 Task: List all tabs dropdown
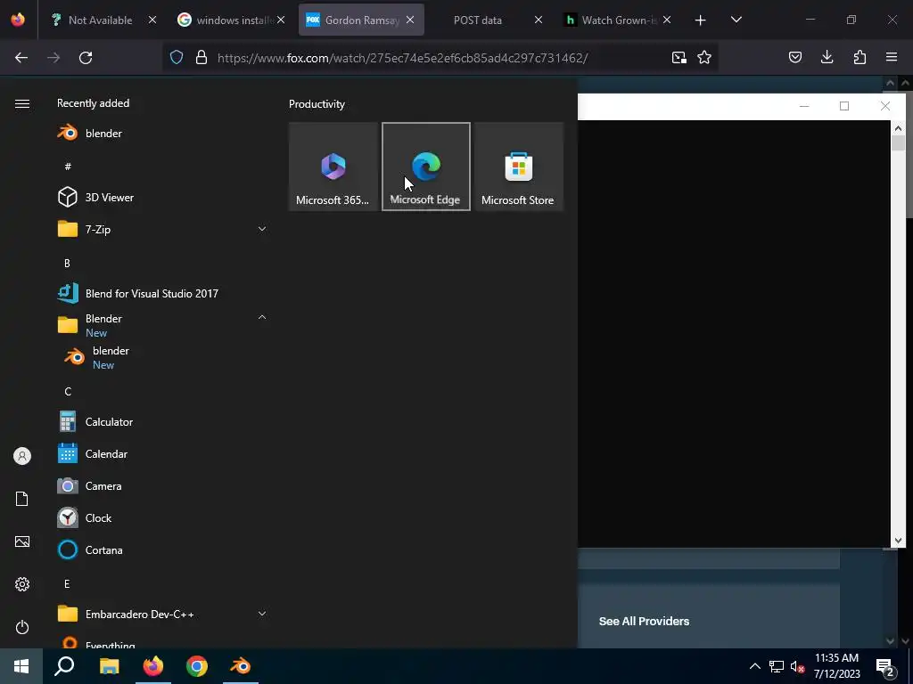(736, 20)
